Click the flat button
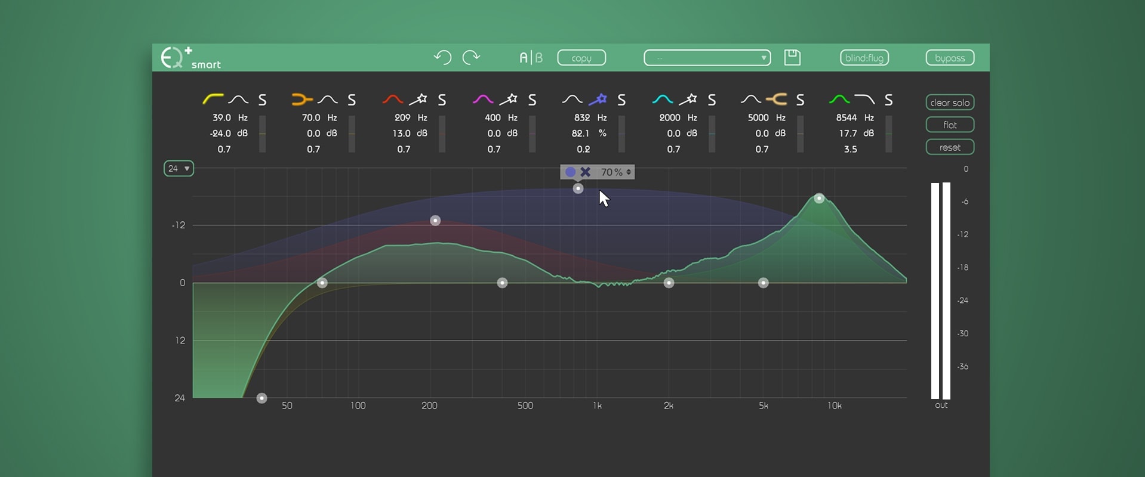 click(x=950, y=125)
